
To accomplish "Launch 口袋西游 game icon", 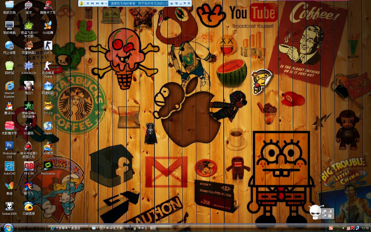I will pos(29,208).
